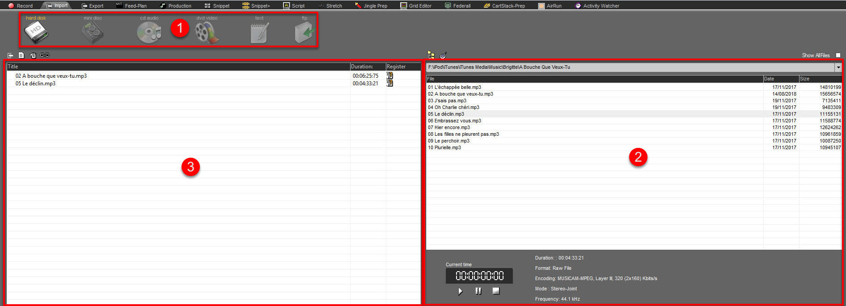Stop the audio preview
Image resolution: width=846 pixels, height=306 pixels.
pyautogui.click(x=496, y=291)
